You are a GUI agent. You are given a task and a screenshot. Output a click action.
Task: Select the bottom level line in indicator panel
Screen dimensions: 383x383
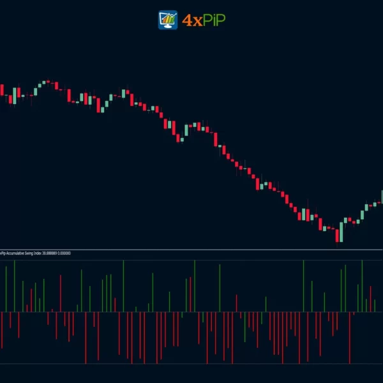[x=191, y=364]
